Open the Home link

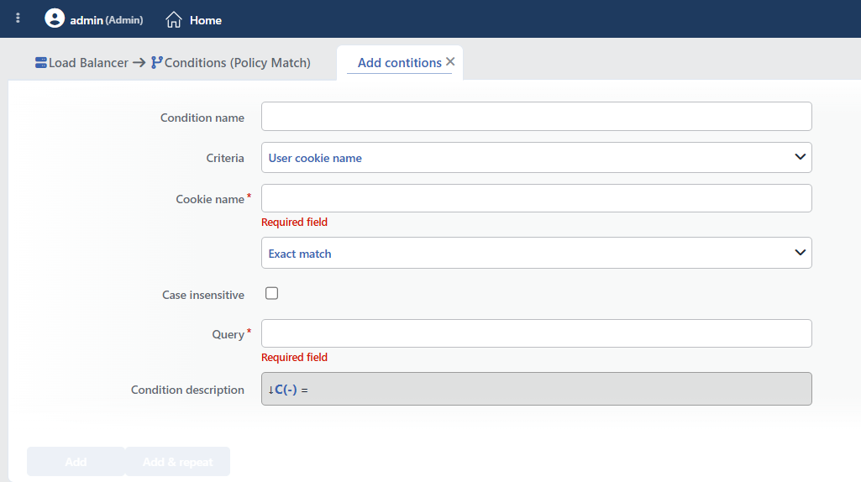[205, 20]
